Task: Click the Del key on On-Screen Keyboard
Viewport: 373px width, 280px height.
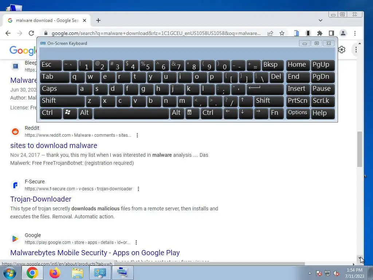Action: pyautogui.click(x=276, y=77)
